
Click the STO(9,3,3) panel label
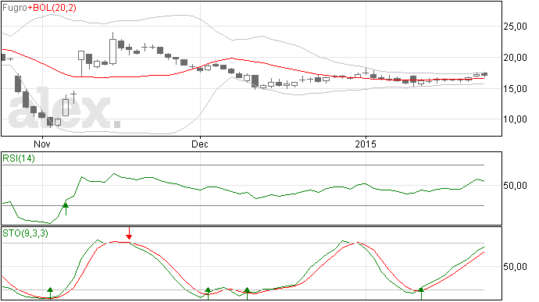tap(25, 233)
